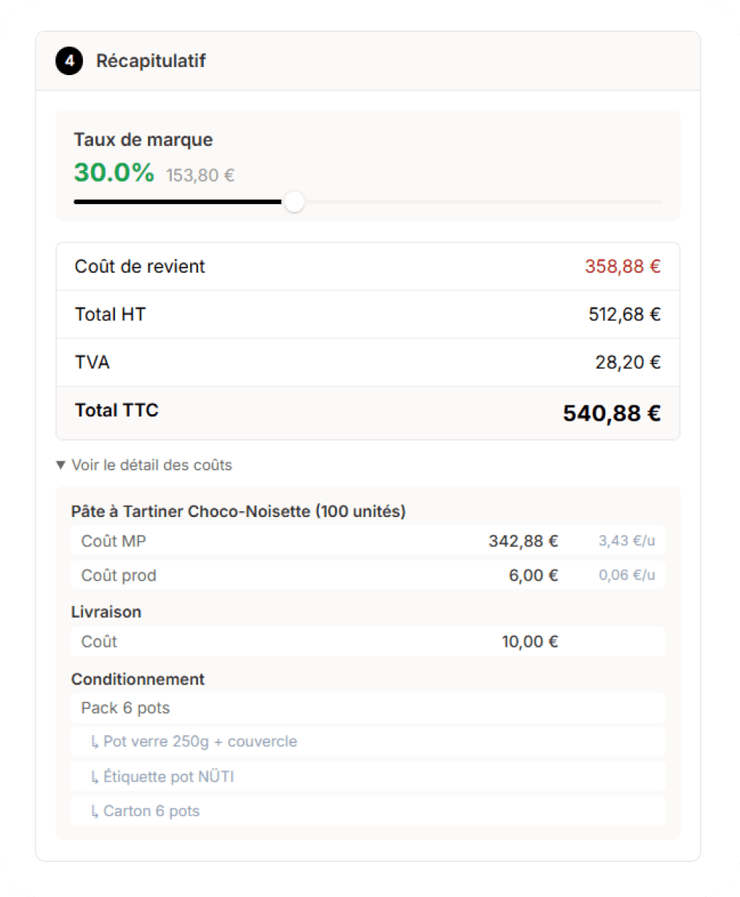This screenshot has height=897, width=740.
Task: Click the Livraison Coût row
Action: tap(367, 642)
